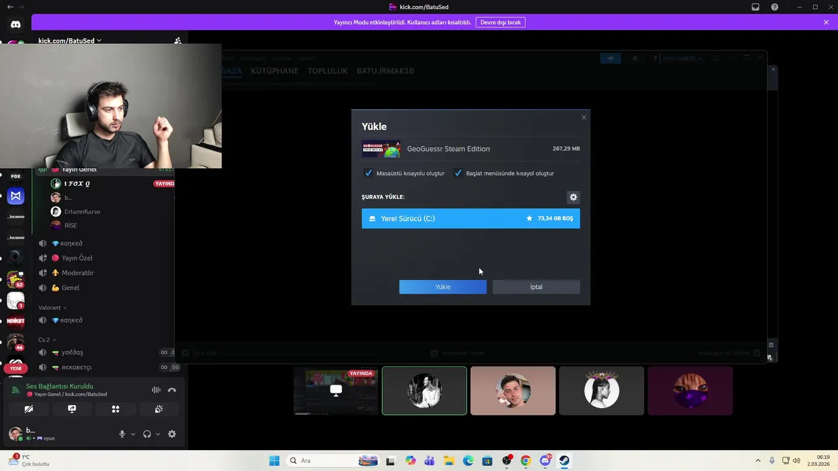Collapse the Valorant channel category

(52, 307)
